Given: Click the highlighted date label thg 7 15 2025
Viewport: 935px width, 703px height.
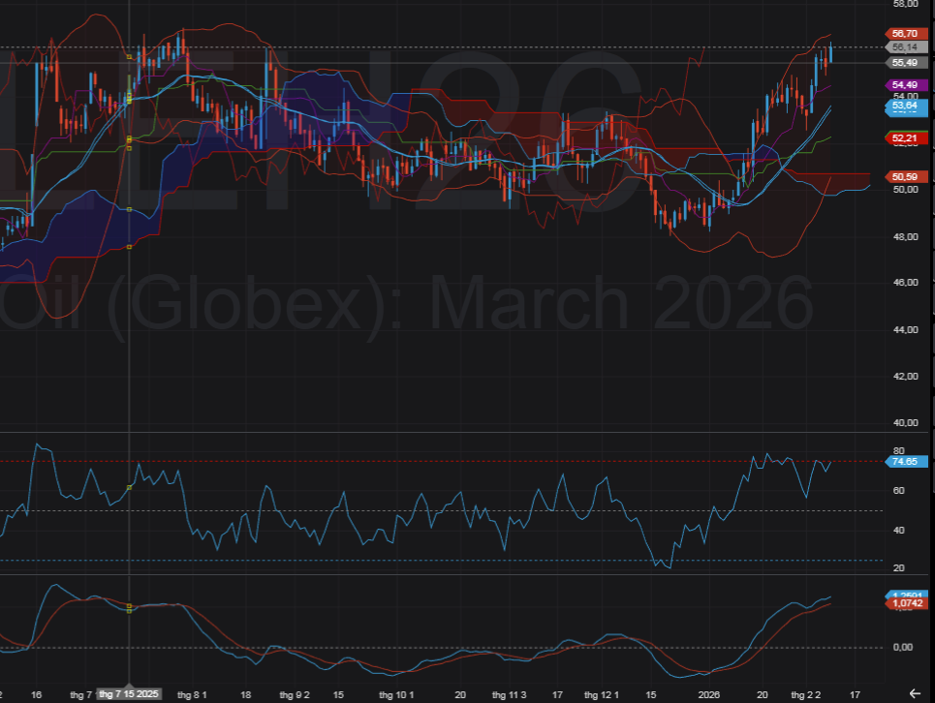Looking at the screenshot, I should pyautogui.click(x=130, y=694).
